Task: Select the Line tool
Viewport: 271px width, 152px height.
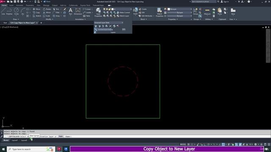Action: click(x=3, y=11)
